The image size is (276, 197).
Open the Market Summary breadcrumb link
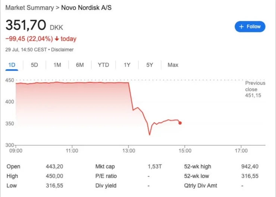[29, 7]
